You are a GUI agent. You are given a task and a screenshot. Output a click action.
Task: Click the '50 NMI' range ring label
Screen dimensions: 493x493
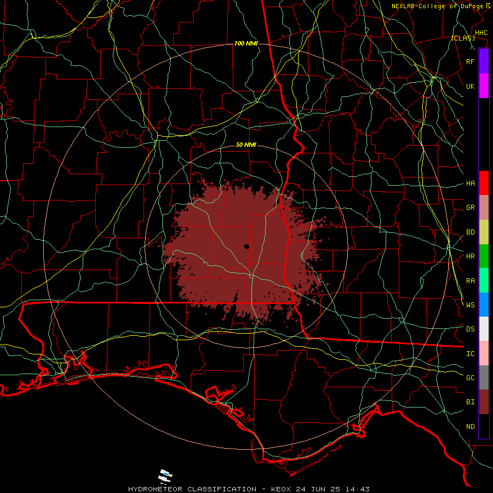coord(246,145)
